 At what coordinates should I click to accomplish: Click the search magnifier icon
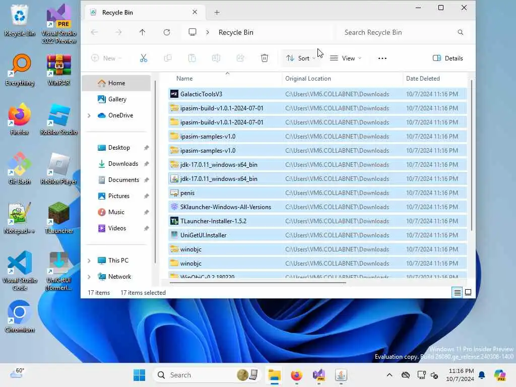pyautogui.click(x=461, y=32)
